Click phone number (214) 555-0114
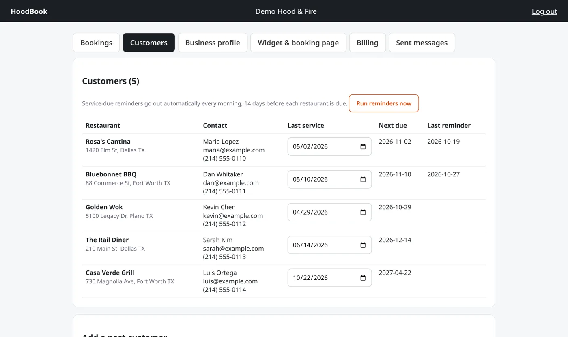This screenshot has height=337, width=568. [x=224, y=290]
